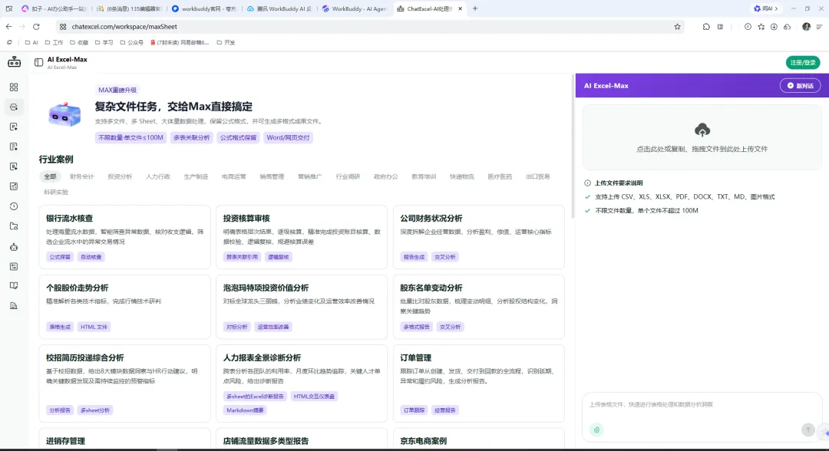The width and height of the screenshot is (829, 451).
Task: Bookmark this page with the address bar star
Action: point(677,26)
